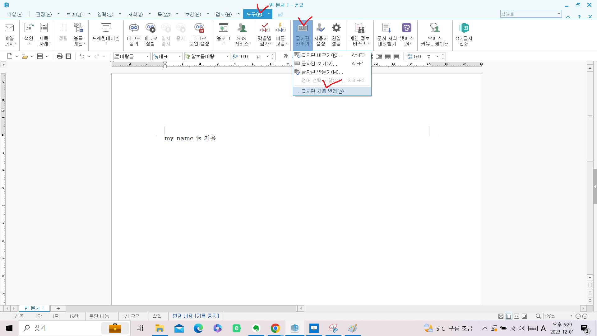Toggle 글자판 자동 변경 menu option
597x336 pixels.
tap(322, 91)
